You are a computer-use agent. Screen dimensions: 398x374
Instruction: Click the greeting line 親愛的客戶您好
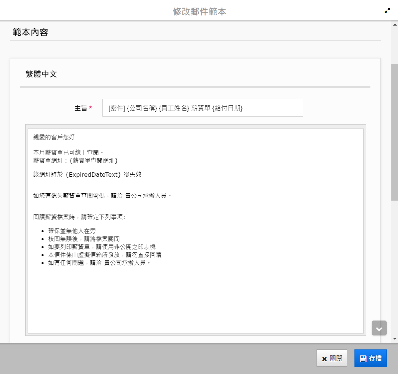[x=54, y=137]
